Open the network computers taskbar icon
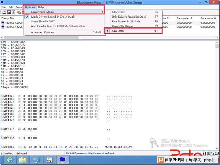 click(36, 160)
